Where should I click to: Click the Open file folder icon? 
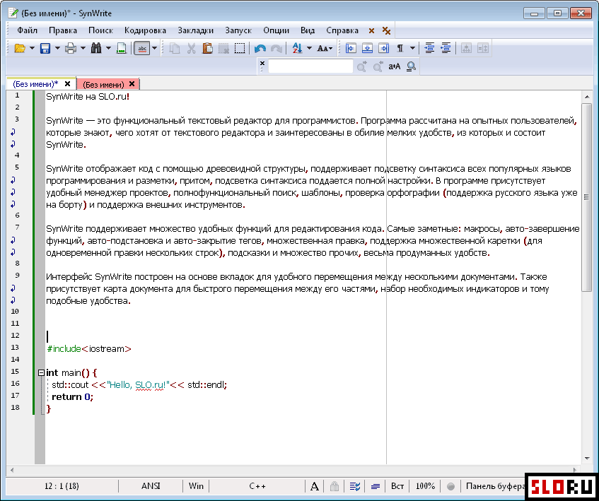[20, 49]
